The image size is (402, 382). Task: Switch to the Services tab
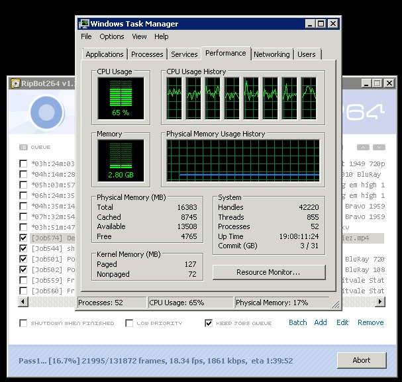184,54
